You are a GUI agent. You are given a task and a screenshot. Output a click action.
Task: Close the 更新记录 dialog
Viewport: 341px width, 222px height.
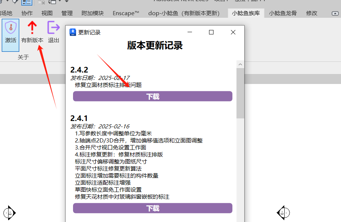click(233, 32)
